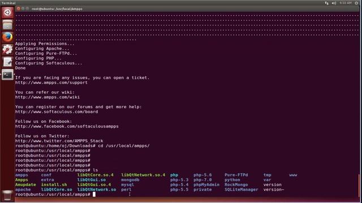The height and width of the screenshot is (203, 362).
Task: Click the 'libQtGui.so' entry
Action: point(92,180)
